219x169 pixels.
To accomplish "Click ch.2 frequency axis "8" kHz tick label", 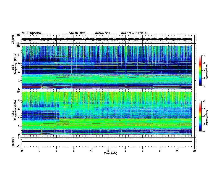I will [19, 101].
